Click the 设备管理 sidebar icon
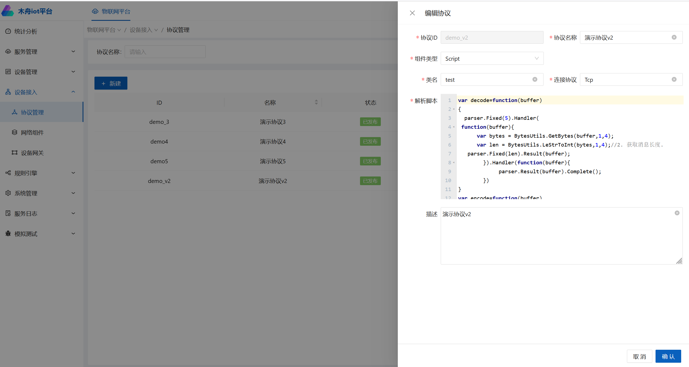 point(8,72)
